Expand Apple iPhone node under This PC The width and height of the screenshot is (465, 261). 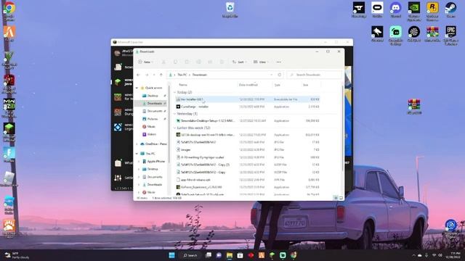pyautogui.click(x=139, y=161)
